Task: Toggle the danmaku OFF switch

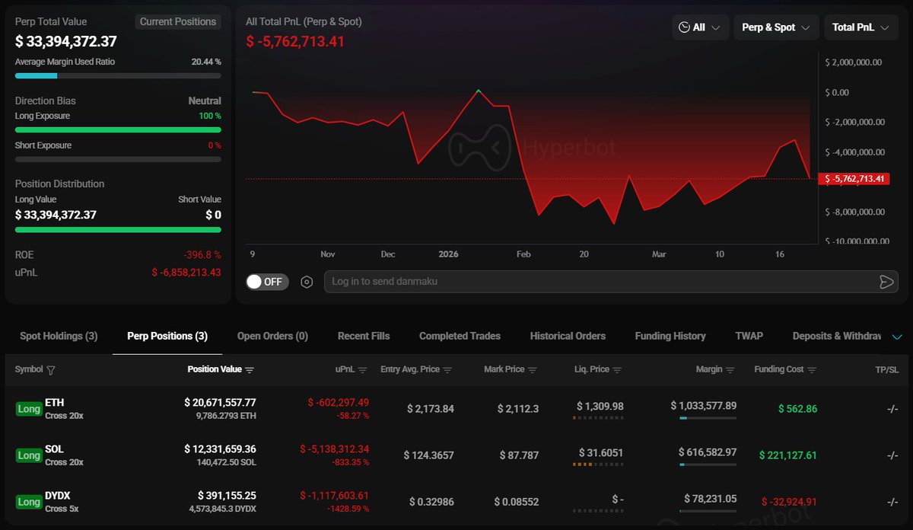Action: 265,282
